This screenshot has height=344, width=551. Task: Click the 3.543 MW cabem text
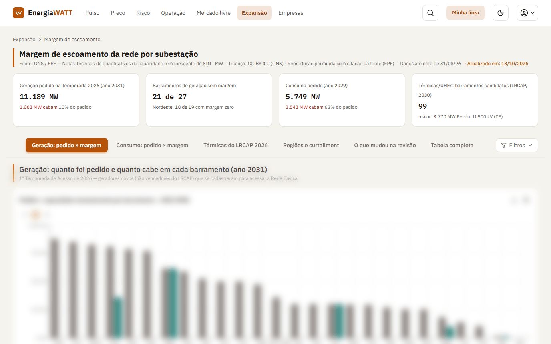304,107
